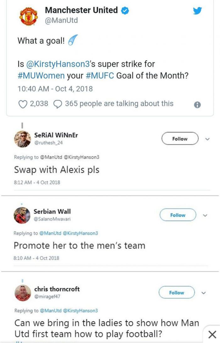Click the Manchester United crest avatar
220x343 pixels.
tap(29, 16)
